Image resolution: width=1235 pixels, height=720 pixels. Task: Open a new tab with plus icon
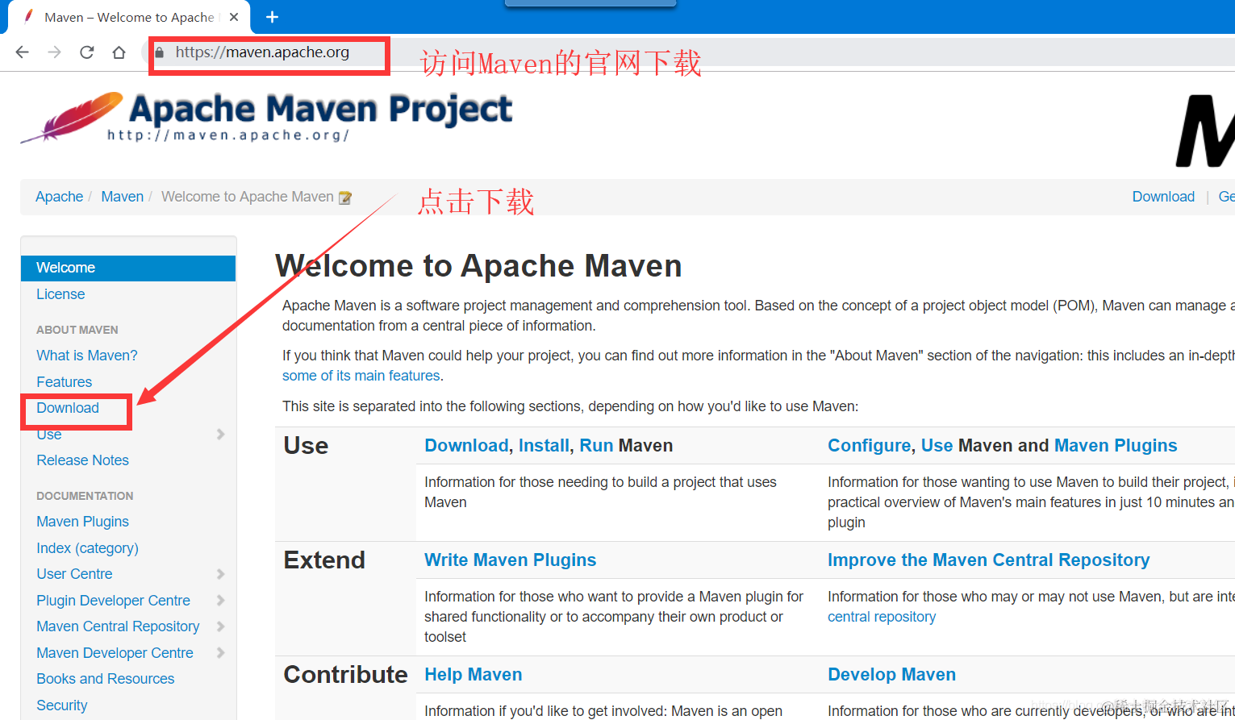point(273,17)
